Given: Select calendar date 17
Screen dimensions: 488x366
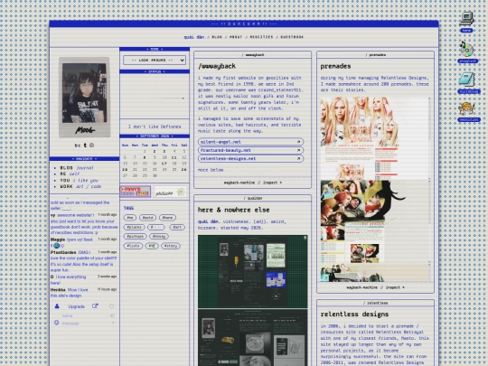Looking at the screenshot, I should coord(164,164).
